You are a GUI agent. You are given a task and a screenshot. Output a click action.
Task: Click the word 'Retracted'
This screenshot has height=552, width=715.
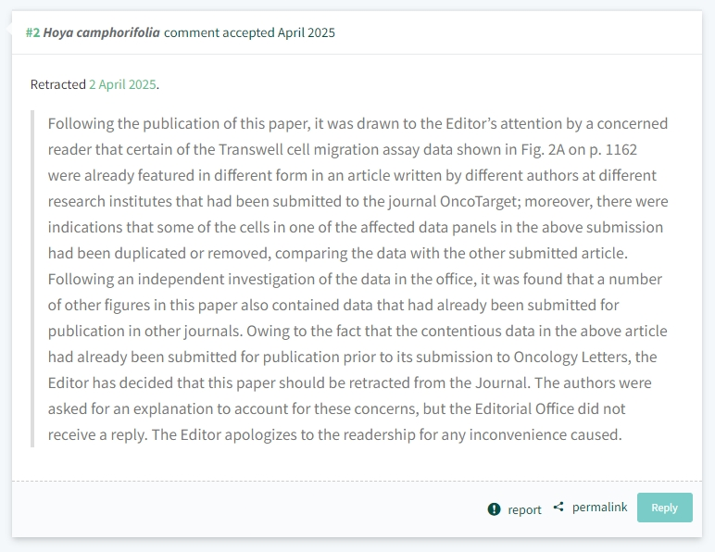[x=58, y=85]
